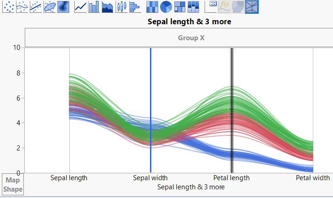Viewport: 333px width, 198px height.
Task: Select the Box Plot icon
Action: click(121, 6)
